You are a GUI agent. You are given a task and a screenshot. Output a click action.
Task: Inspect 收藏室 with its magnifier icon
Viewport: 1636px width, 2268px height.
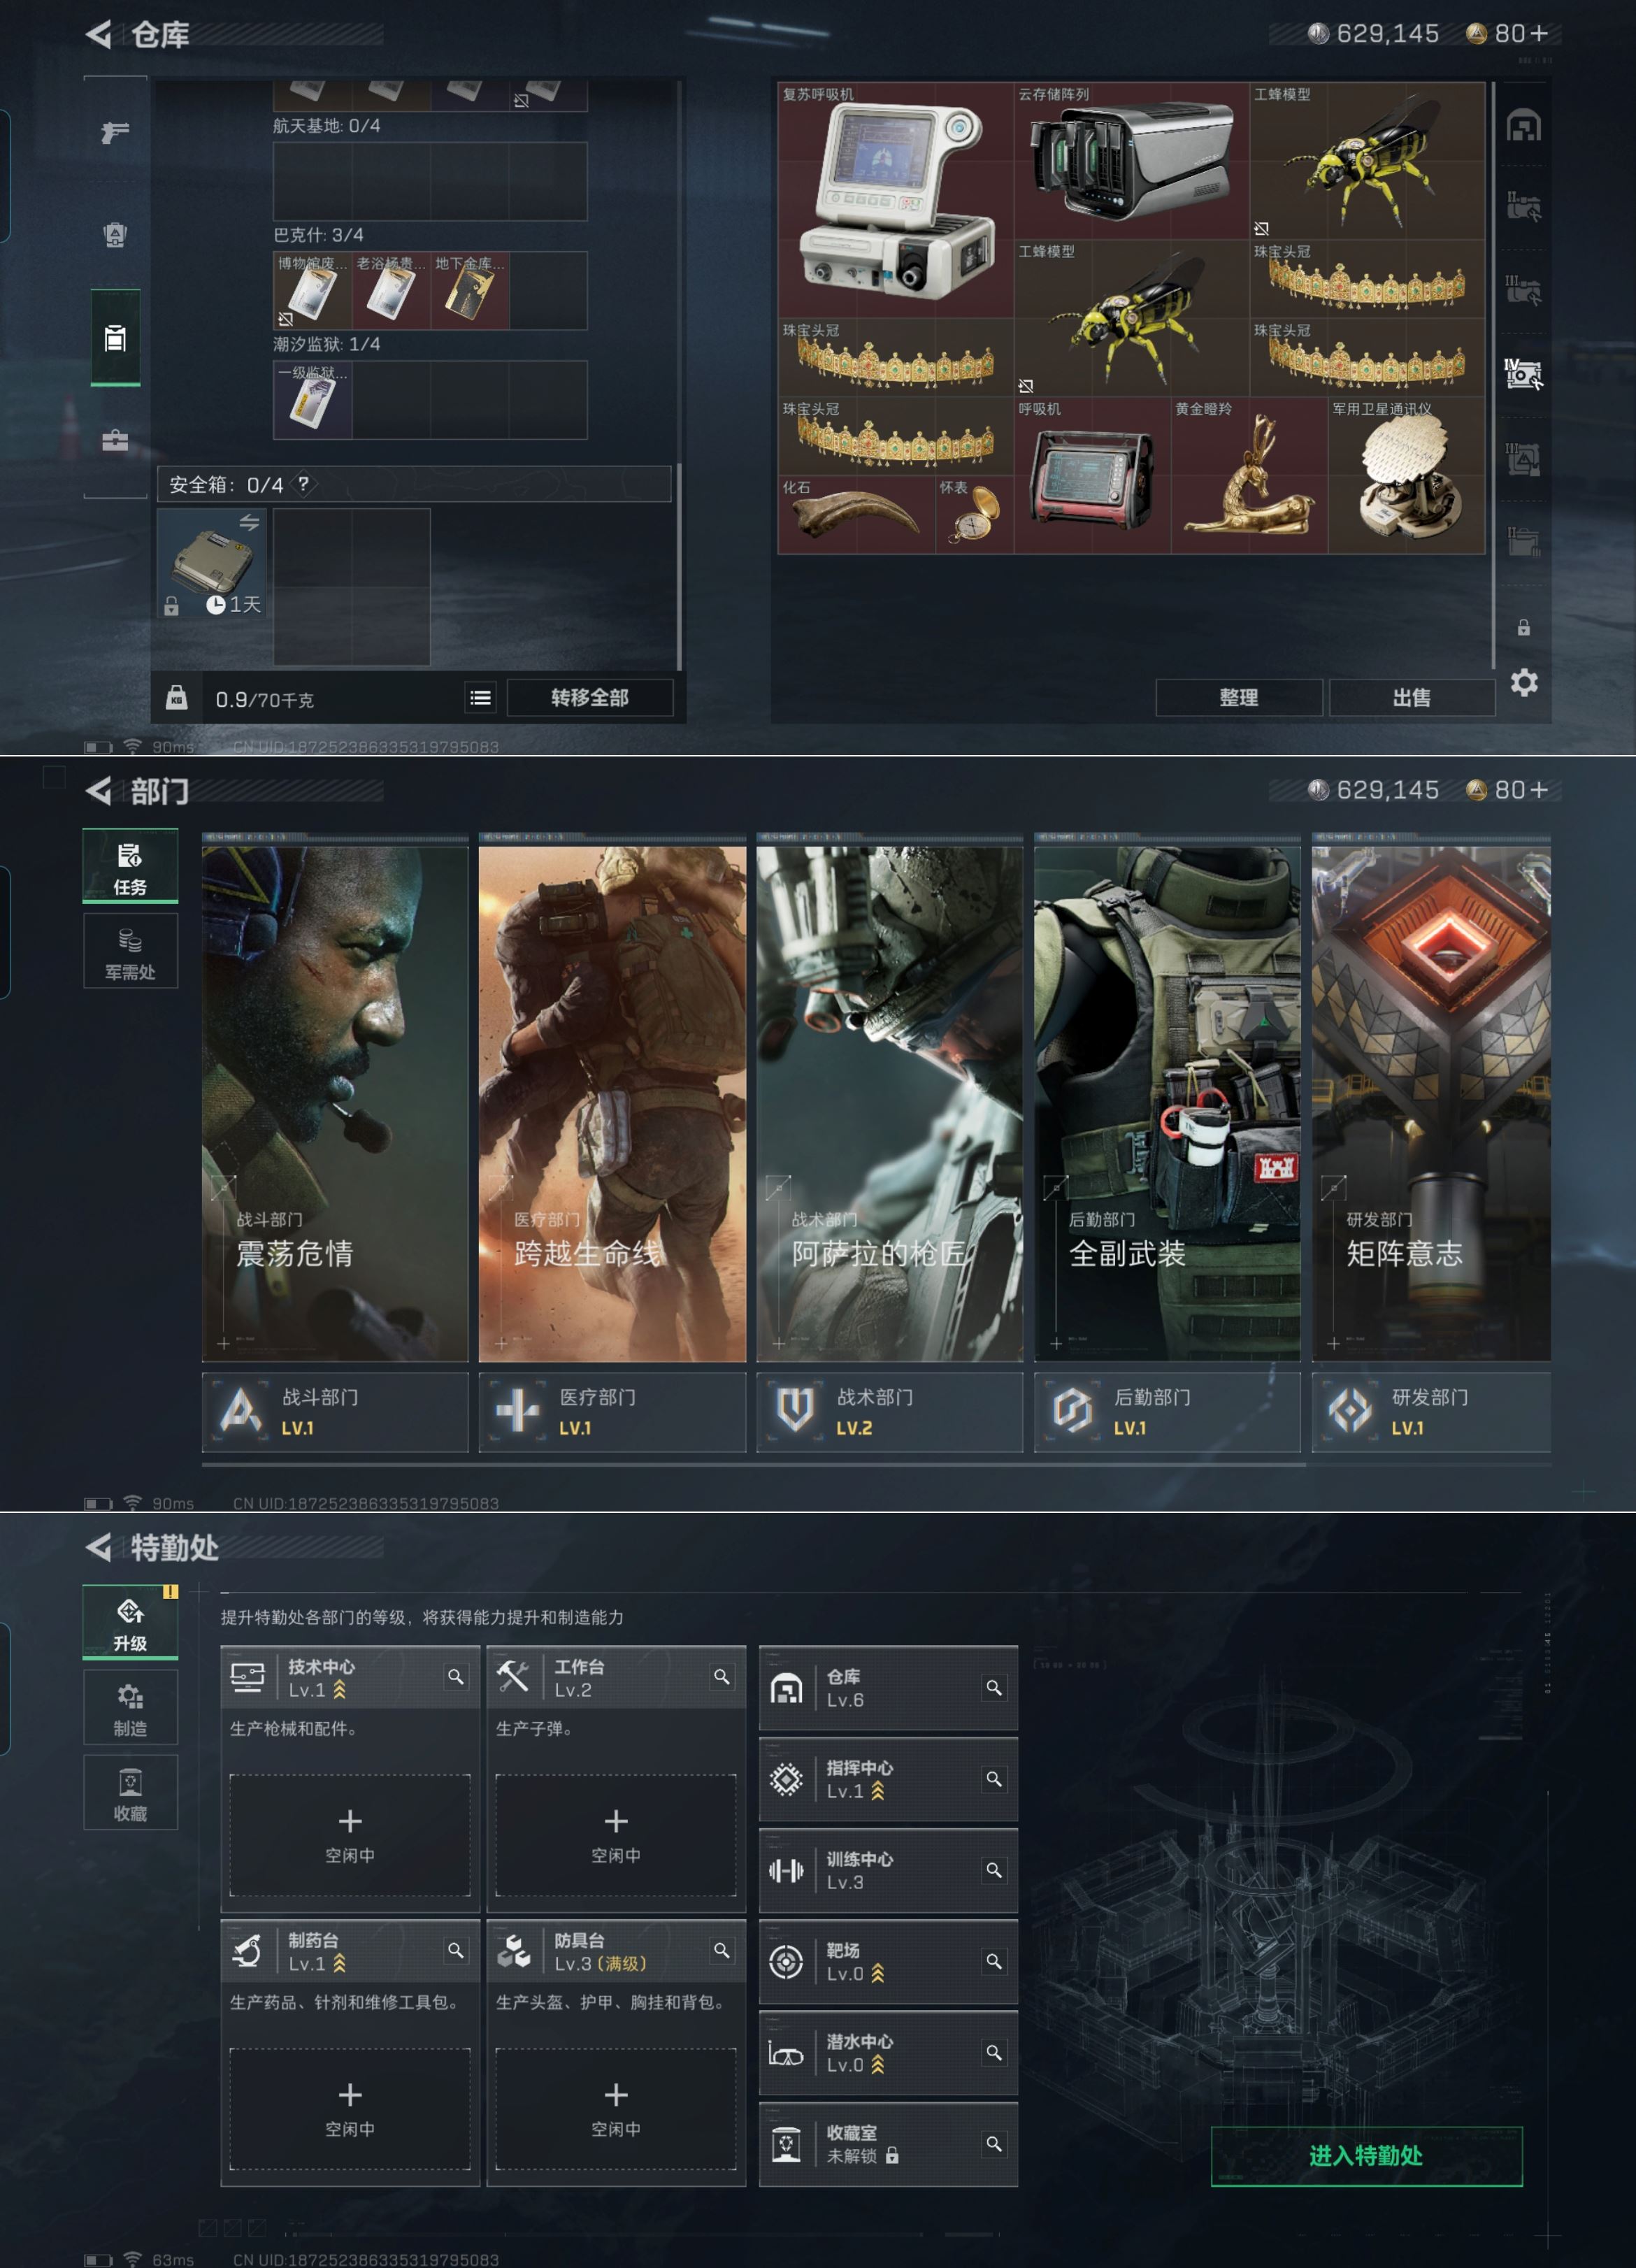(994, 2144)
